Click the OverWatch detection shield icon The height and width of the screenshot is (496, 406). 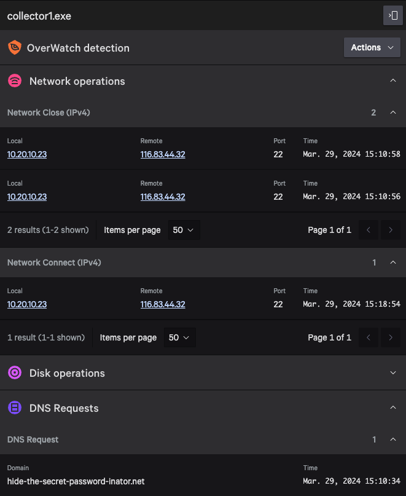[x=15, y=48]
